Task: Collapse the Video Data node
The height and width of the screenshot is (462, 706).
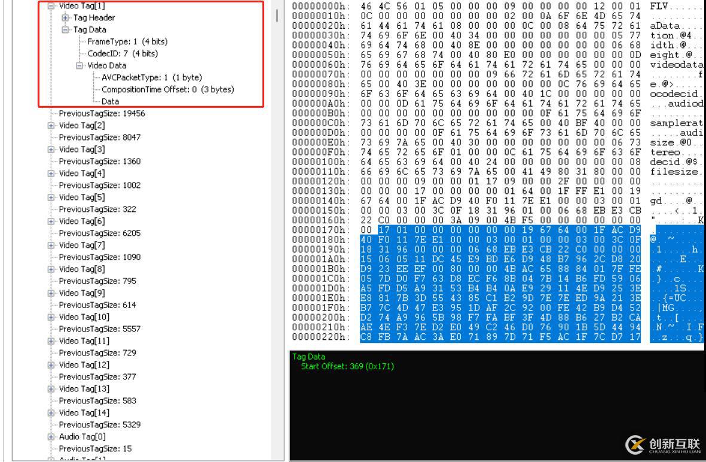Action: pyautogui.click(x=80, y=65)
